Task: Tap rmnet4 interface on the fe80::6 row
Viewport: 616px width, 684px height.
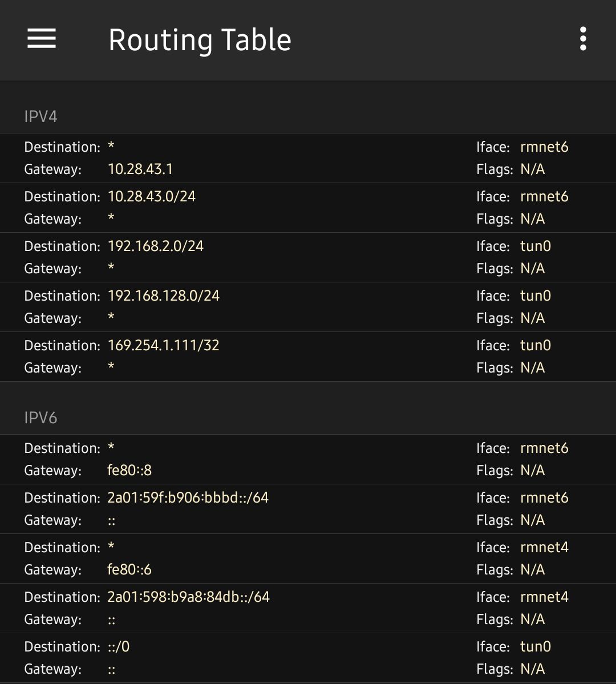Action: [x=544, y=548]
